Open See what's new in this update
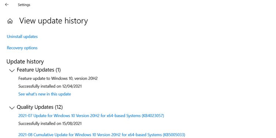 (x=45, y=94)
